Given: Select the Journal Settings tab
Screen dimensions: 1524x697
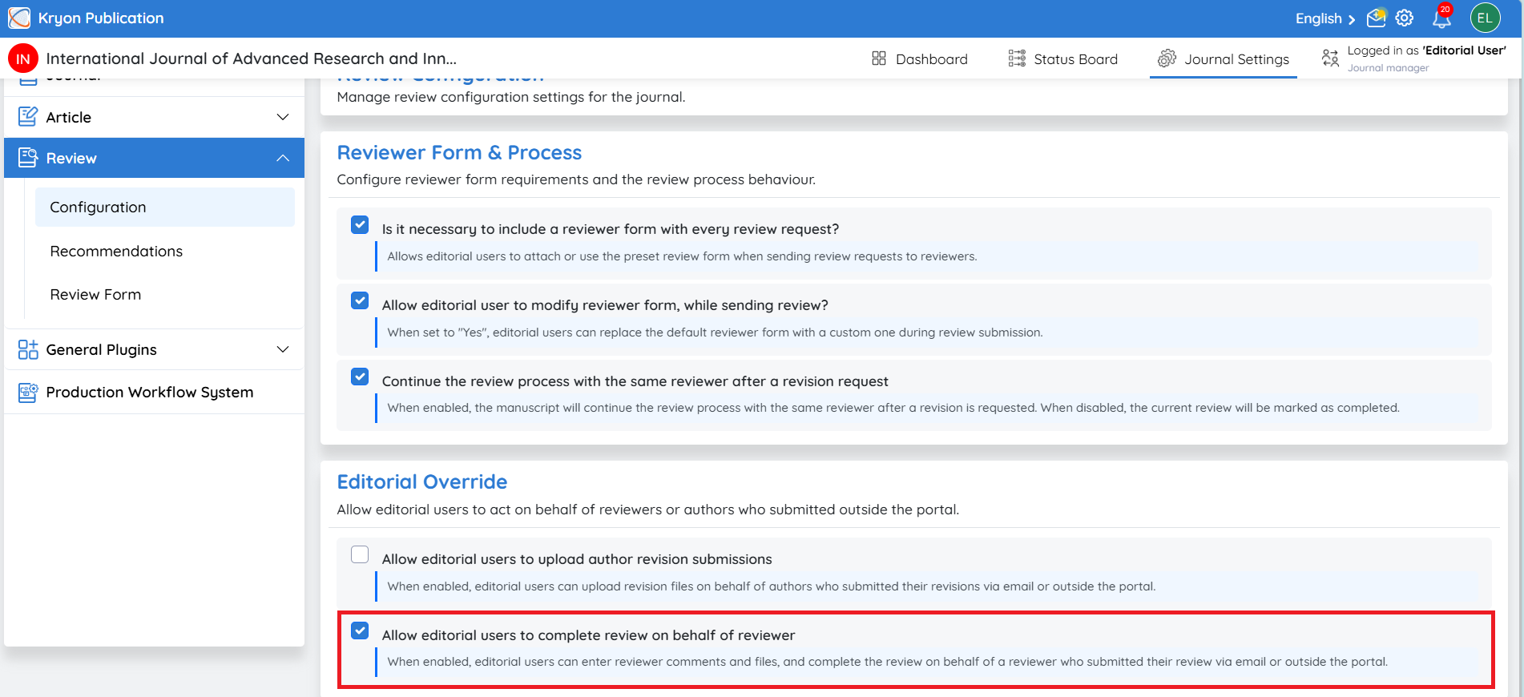Looking at the screenshot, I should point(1224,58).
